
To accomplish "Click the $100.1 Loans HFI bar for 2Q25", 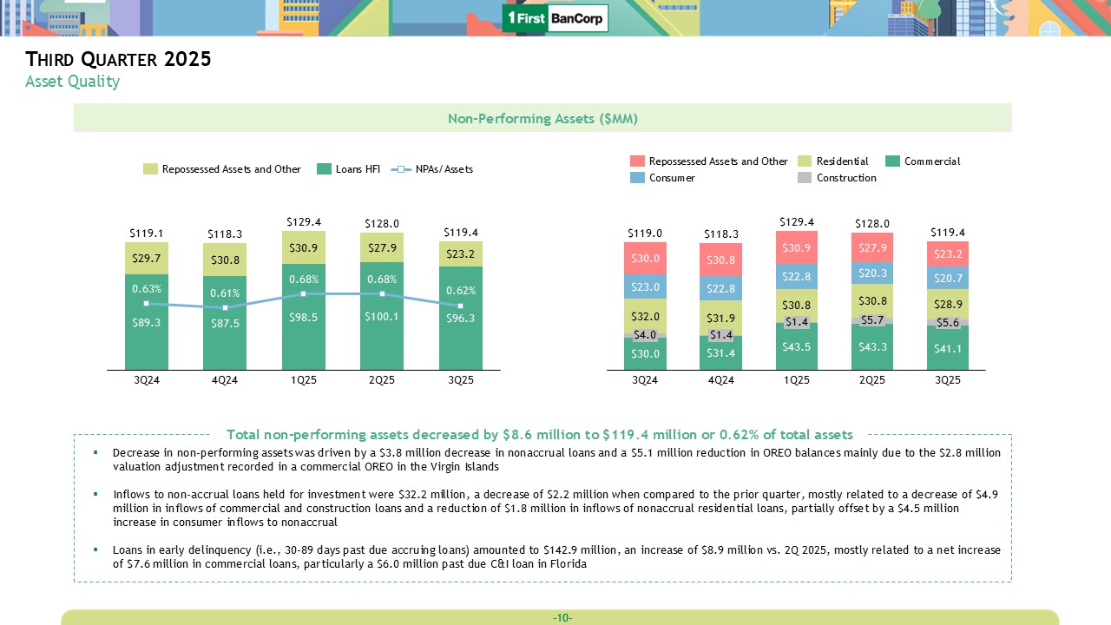I will 382,316.
